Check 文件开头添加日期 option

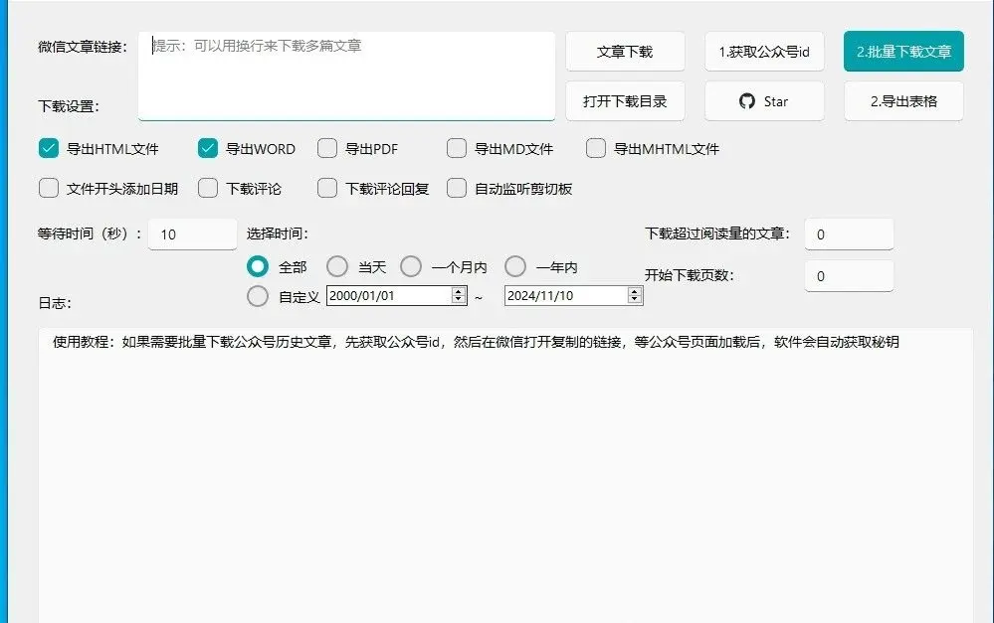49,188
